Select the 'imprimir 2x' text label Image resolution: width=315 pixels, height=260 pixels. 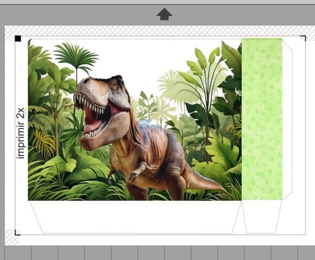click(x=21, y=134)
